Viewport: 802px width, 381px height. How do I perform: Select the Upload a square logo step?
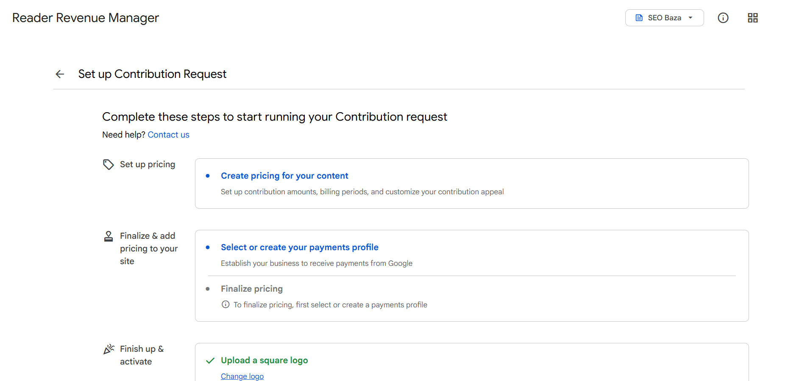click(x=265, y=360)
